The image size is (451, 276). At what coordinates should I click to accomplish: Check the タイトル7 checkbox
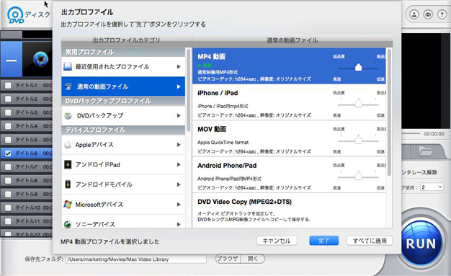[x=8, y=167]
